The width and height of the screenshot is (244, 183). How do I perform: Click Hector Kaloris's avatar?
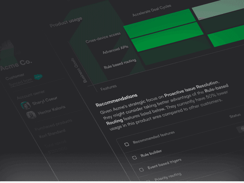pos(31,115)
